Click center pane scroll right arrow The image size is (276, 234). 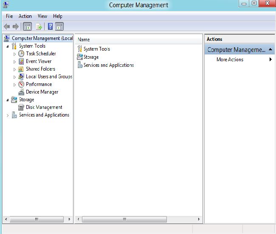tap(199, 220)
